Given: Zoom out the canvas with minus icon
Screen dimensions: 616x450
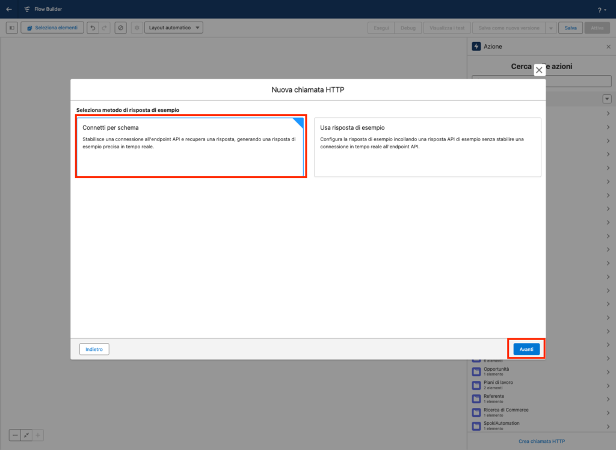Looking at the screenshot, I should tap(15, 435).
